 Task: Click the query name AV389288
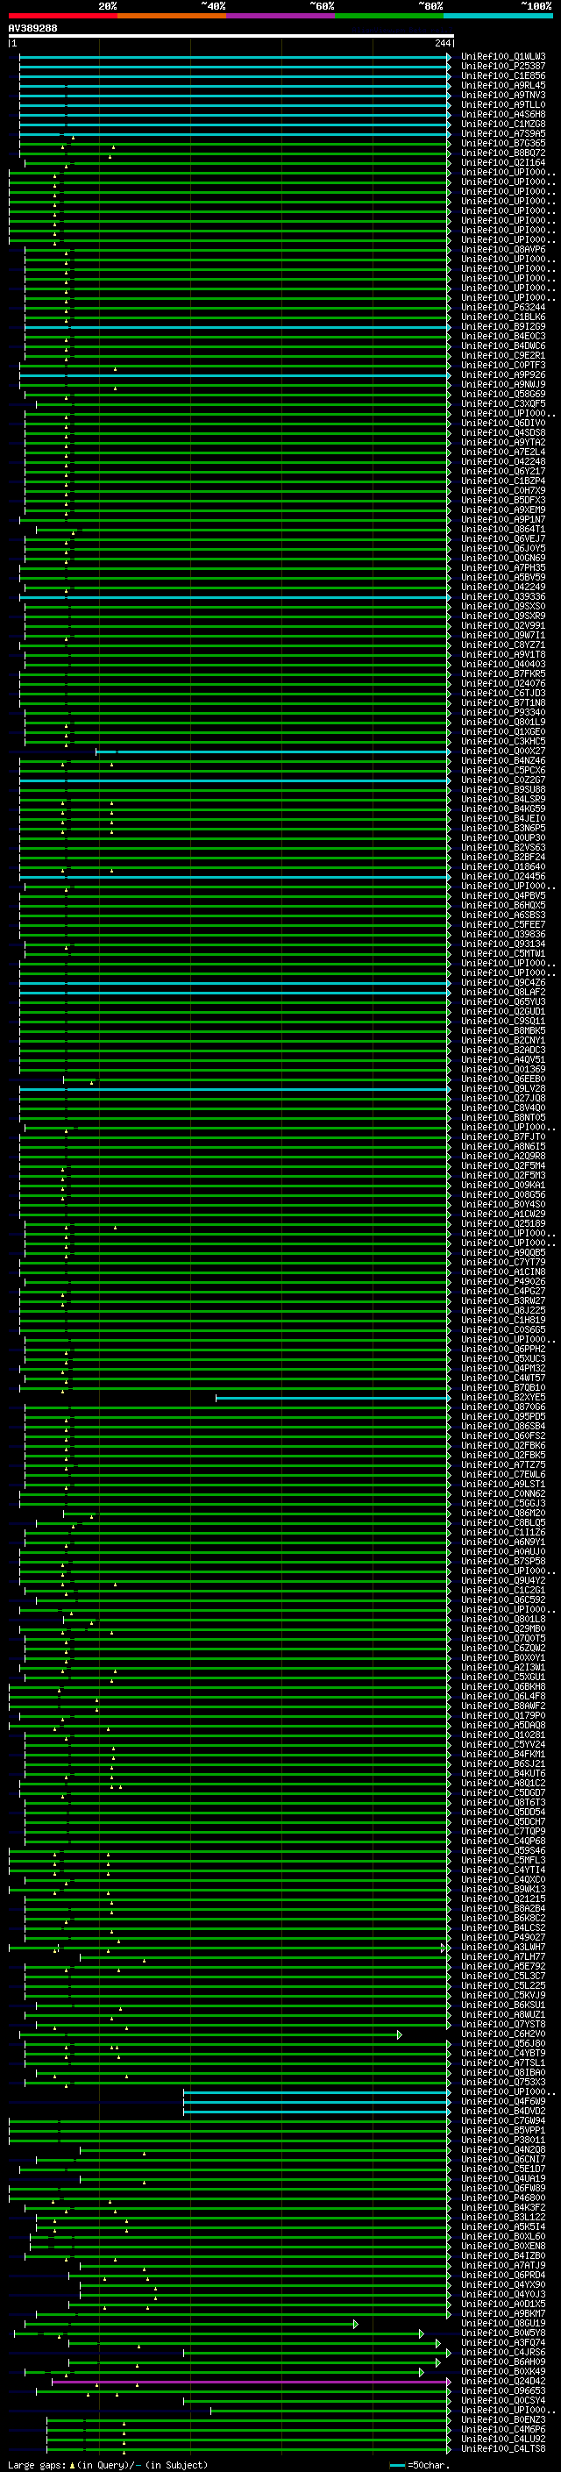click(32, 29)
